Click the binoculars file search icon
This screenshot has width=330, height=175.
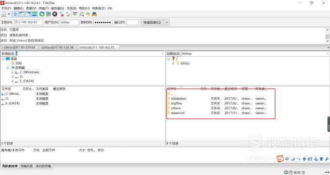point(94,14)
